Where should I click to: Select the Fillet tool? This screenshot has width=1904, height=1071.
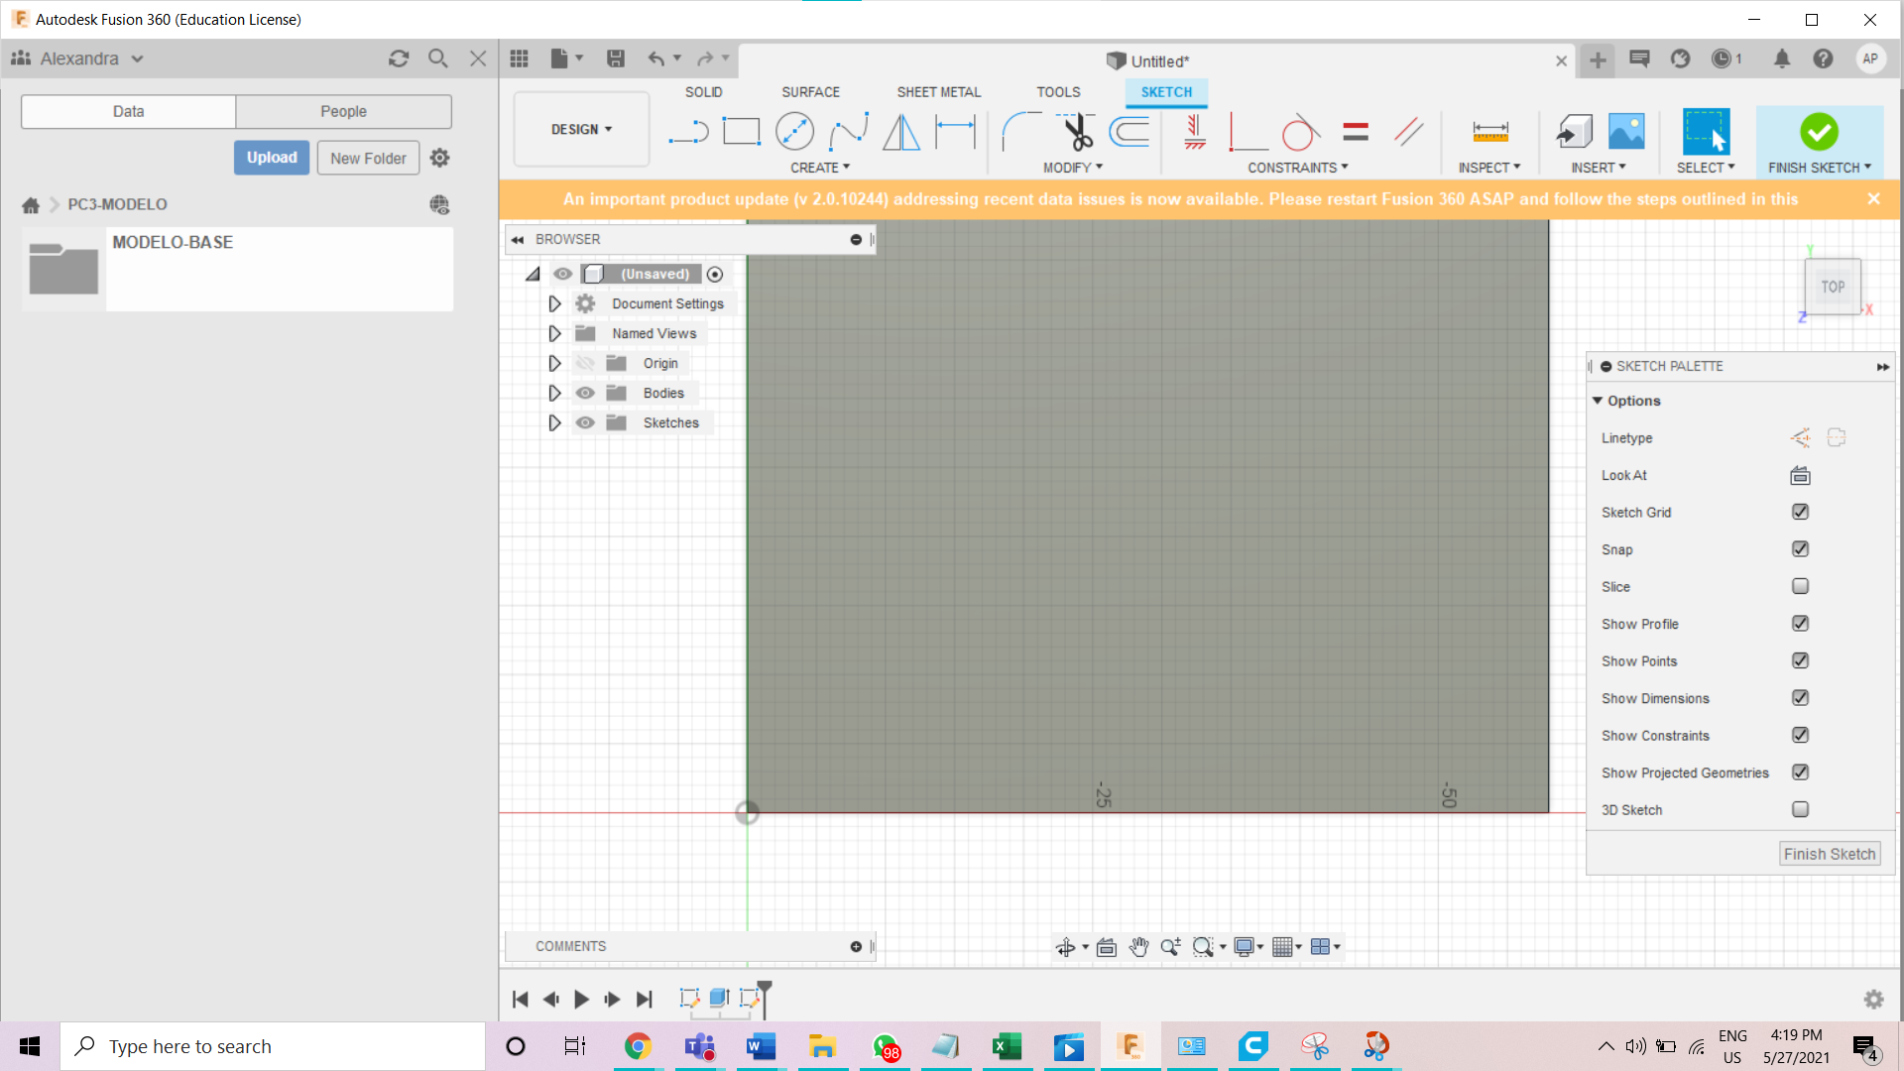[x=1020, y=131]
